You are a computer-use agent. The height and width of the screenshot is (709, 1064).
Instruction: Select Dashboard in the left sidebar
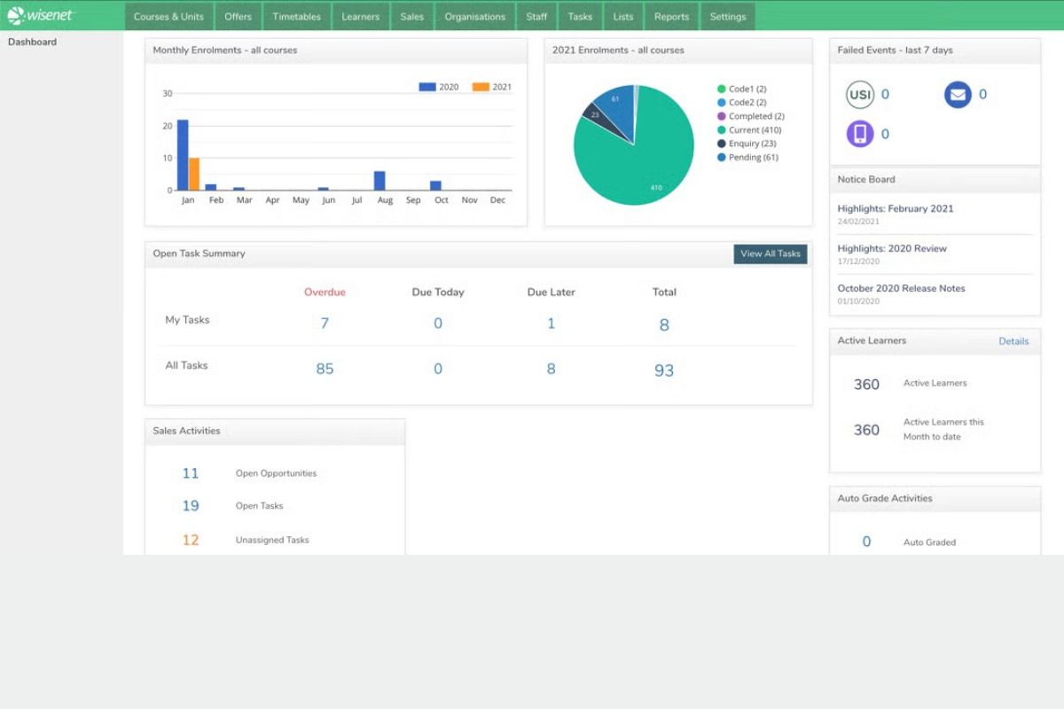point(33,42)
